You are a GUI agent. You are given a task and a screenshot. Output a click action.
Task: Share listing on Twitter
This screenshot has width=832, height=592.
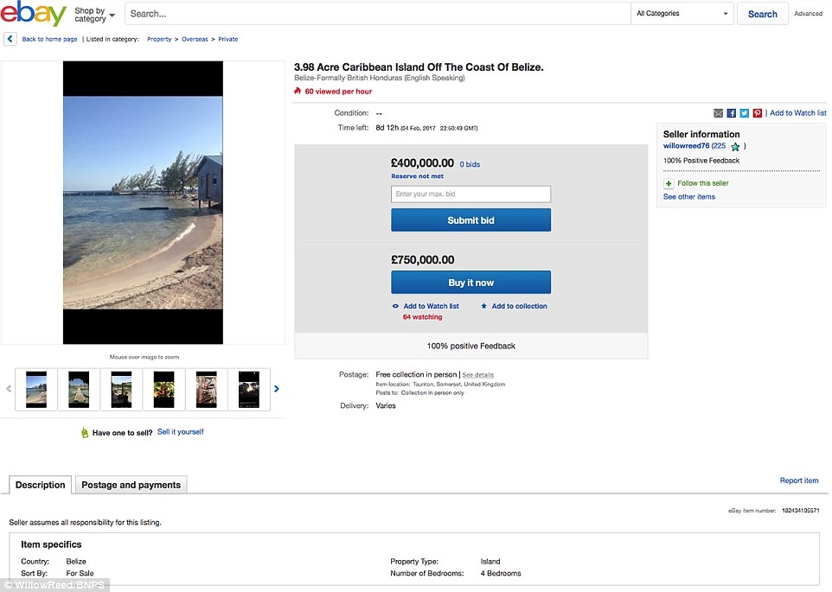coord(744,113)
